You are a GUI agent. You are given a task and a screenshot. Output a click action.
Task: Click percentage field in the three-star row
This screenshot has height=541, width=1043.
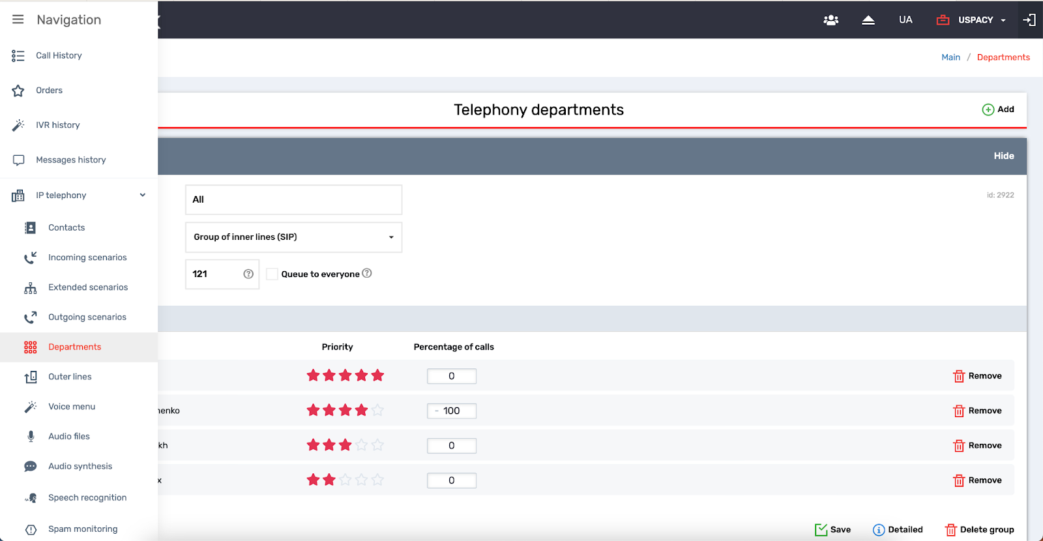[x=452, y=446]
